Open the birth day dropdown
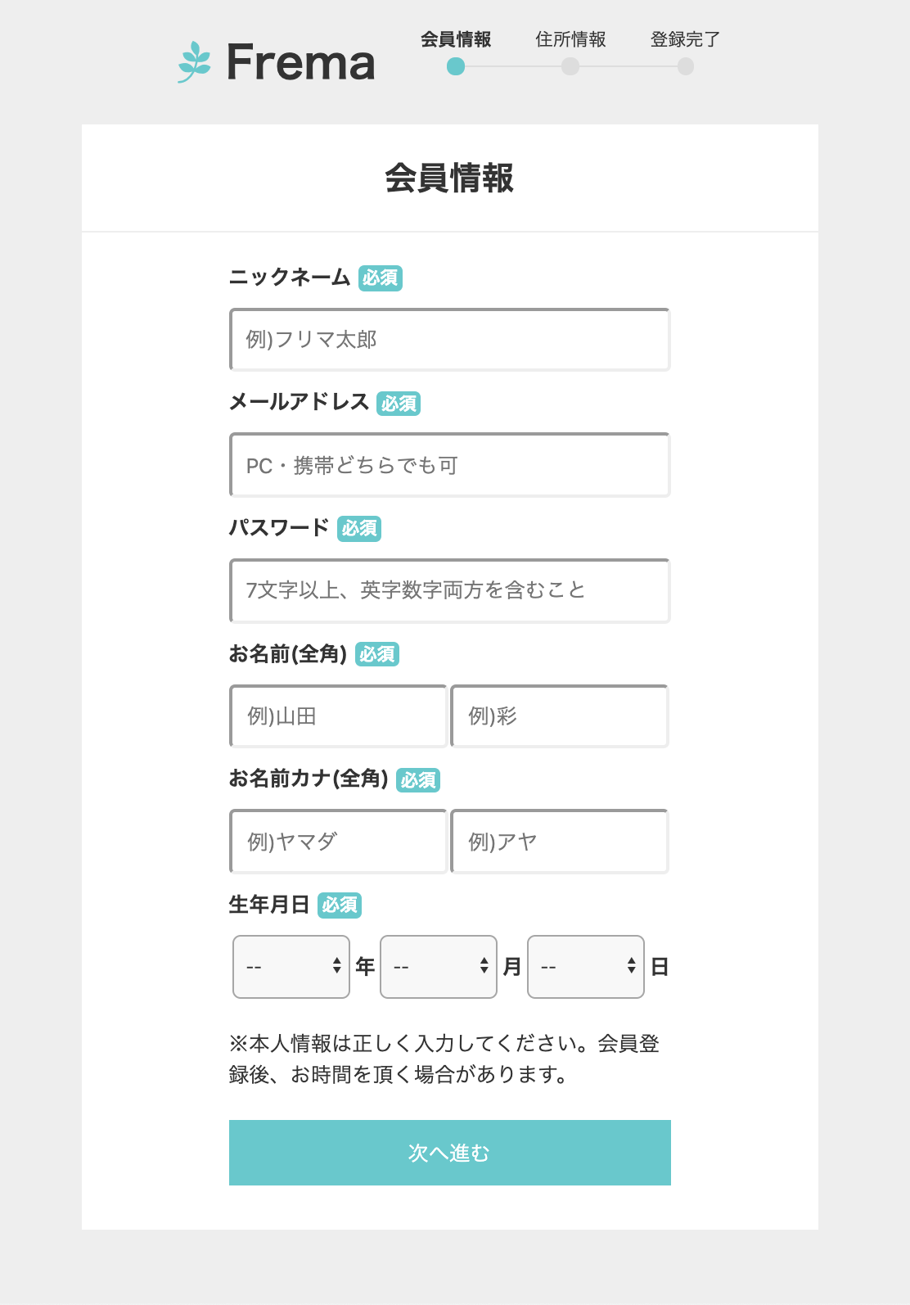This screenshot has width=910, height=1305. pos(586,966)
